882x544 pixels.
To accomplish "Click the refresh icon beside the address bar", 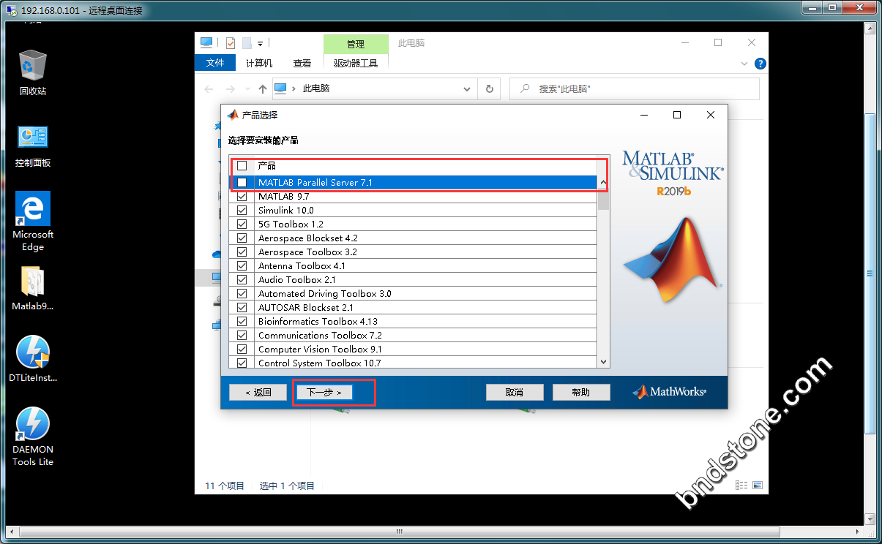I will coord(490,88).
